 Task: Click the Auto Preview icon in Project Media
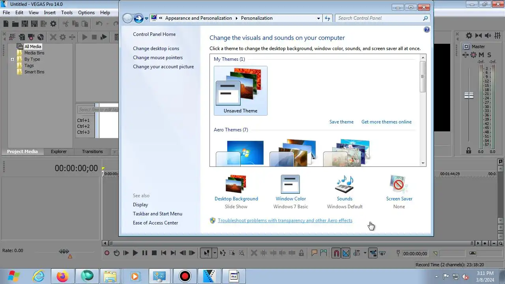tap(104, 37)
